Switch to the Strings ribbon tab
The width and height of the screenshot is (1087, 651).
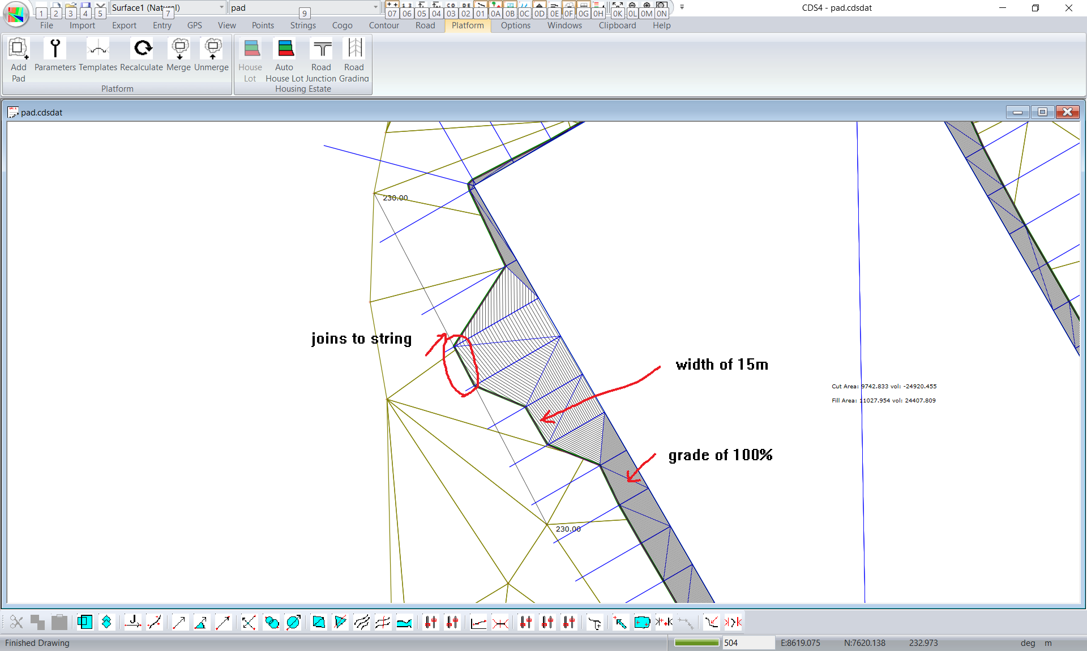(x=303, y=25)
